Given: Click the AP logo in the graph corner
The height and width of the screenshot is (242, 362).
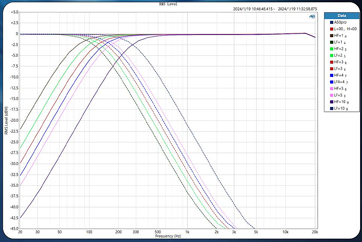Looking at the screenshot, I should 312,17.
